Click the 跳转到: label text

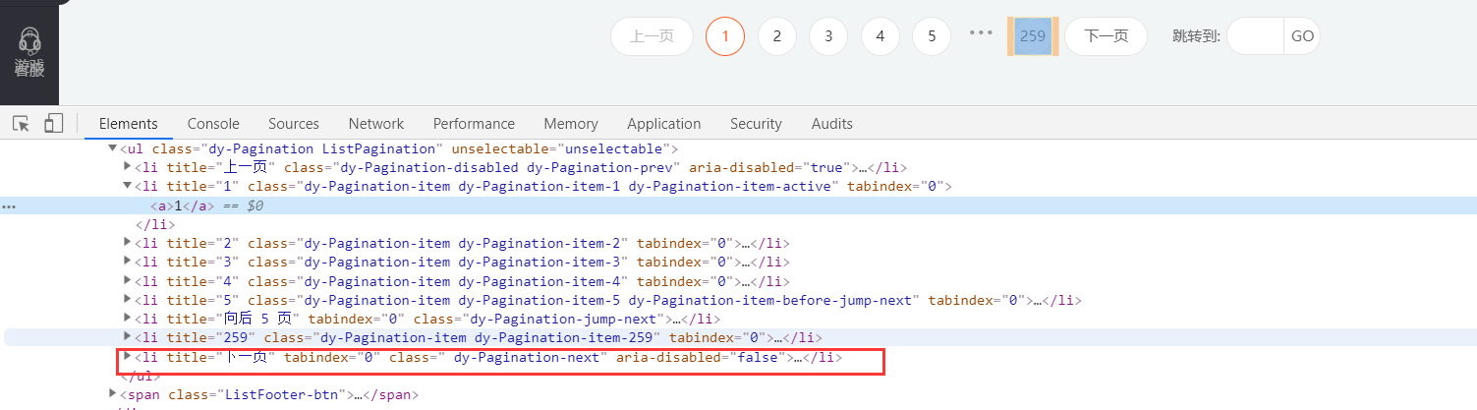click(1196, 36)
